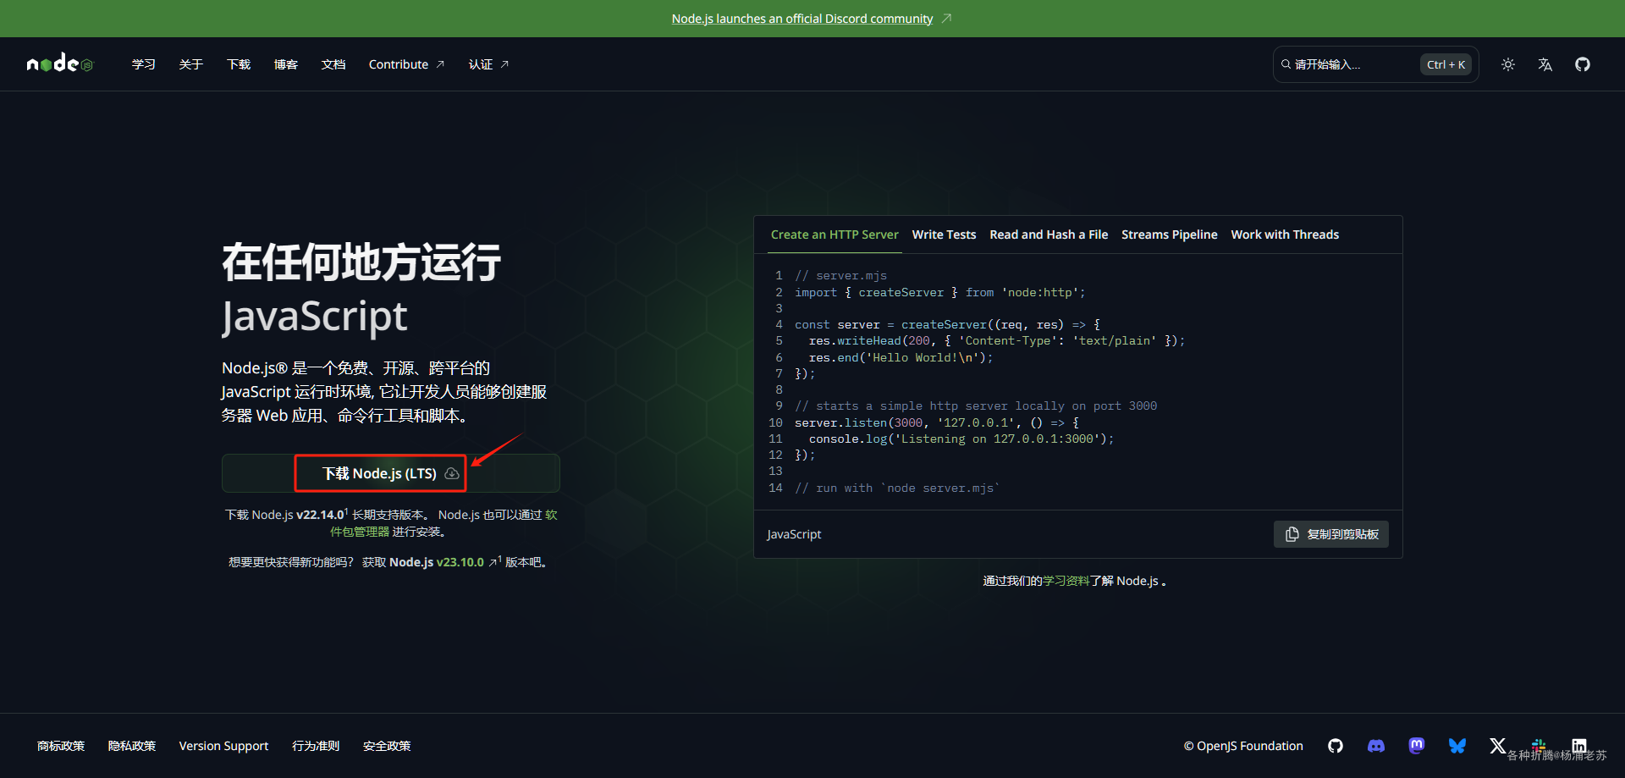This screenshot has width=1625, height=778.
Task: Open the footer GitHub icon link
Action: point(1336,746)
